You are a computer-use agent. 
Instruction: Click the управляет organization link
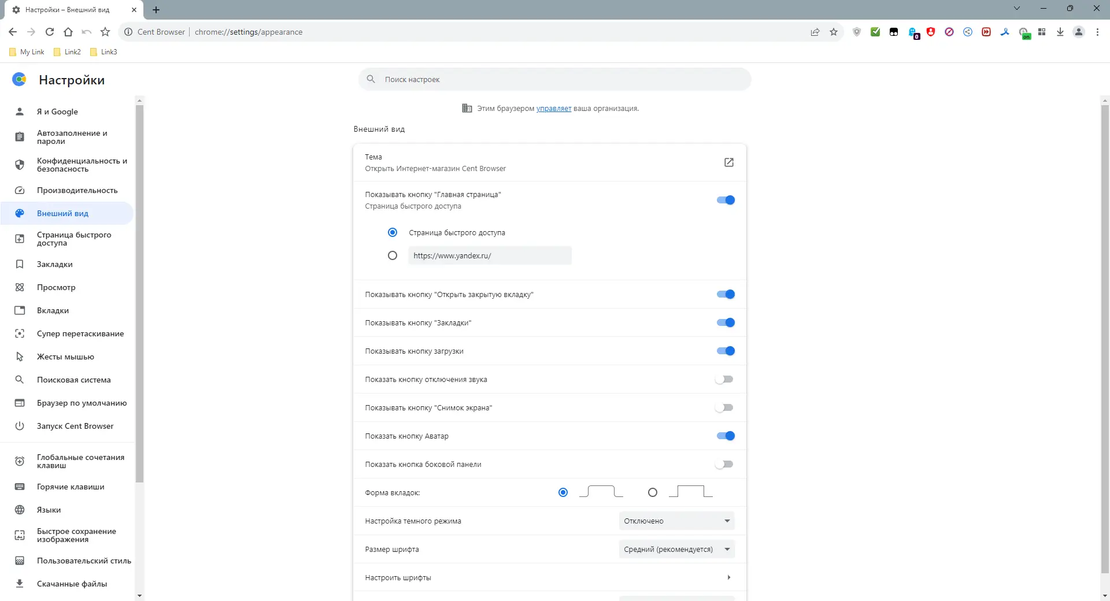[x=553, y=109]
